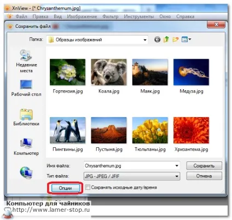Screen dimensions: 232x220
Task: Open the Правка menu
Action: click(40, 16)
